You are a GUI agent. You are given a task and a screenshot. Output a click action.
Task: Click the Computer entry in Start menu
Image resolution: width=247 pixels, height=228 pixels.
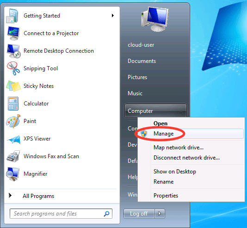[x=155, y=111]
